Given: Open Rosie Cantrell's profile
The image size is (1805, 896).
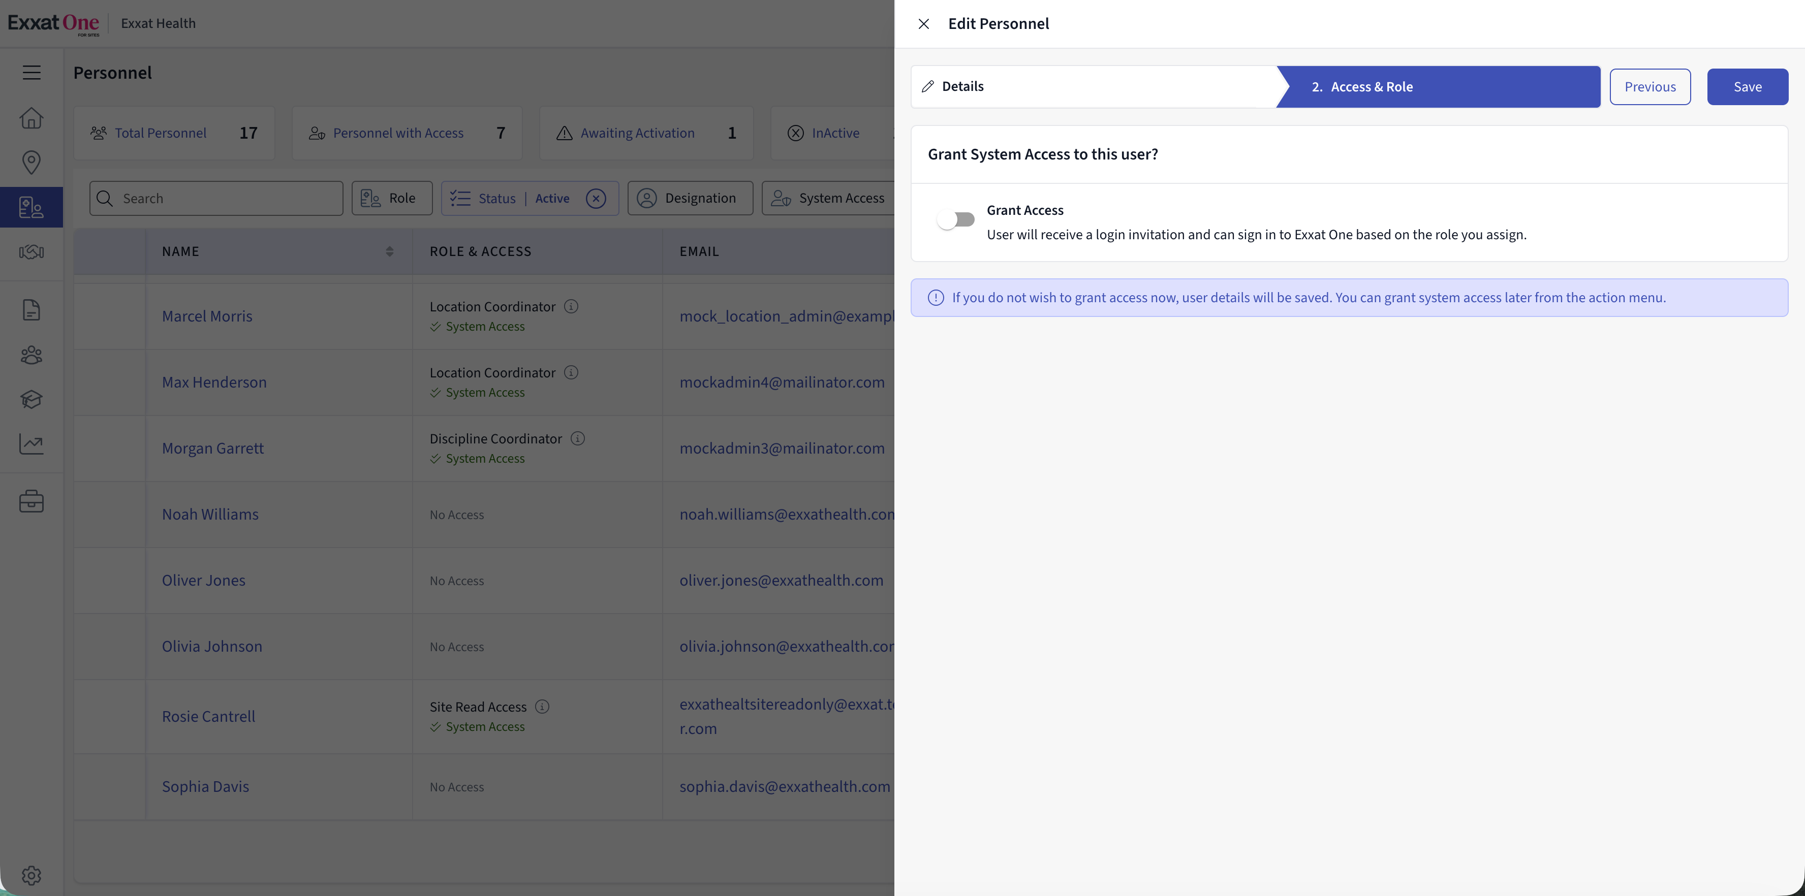Looking at the screenshot, I should [x=208, y=716].
